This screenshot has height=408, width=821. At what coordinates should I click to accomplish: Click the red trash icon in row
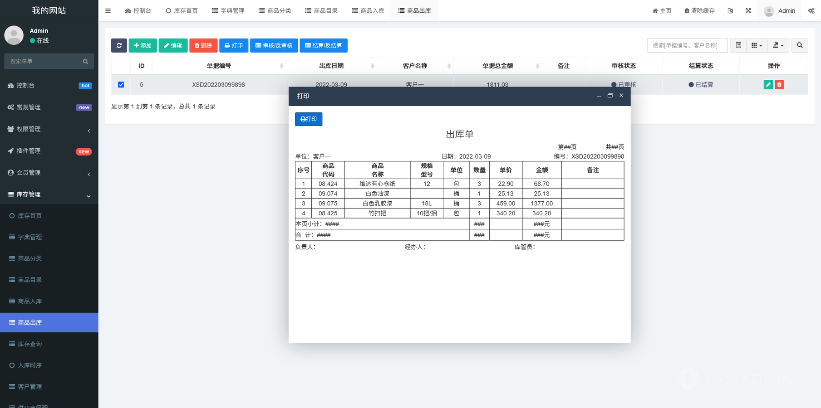pyautogui.click(x=779, y=85)
